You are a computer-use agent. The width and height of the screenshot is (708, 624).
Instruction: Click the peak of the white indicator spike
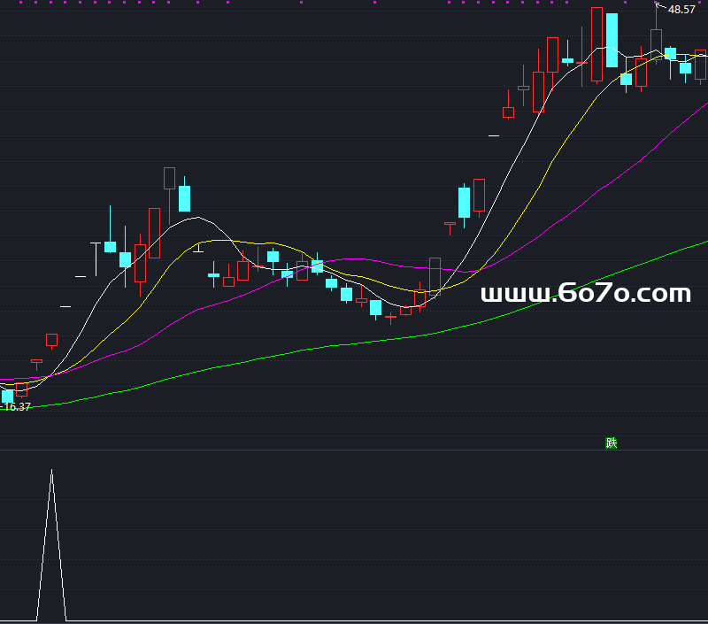pyautogui.click(x=51, y=471)
